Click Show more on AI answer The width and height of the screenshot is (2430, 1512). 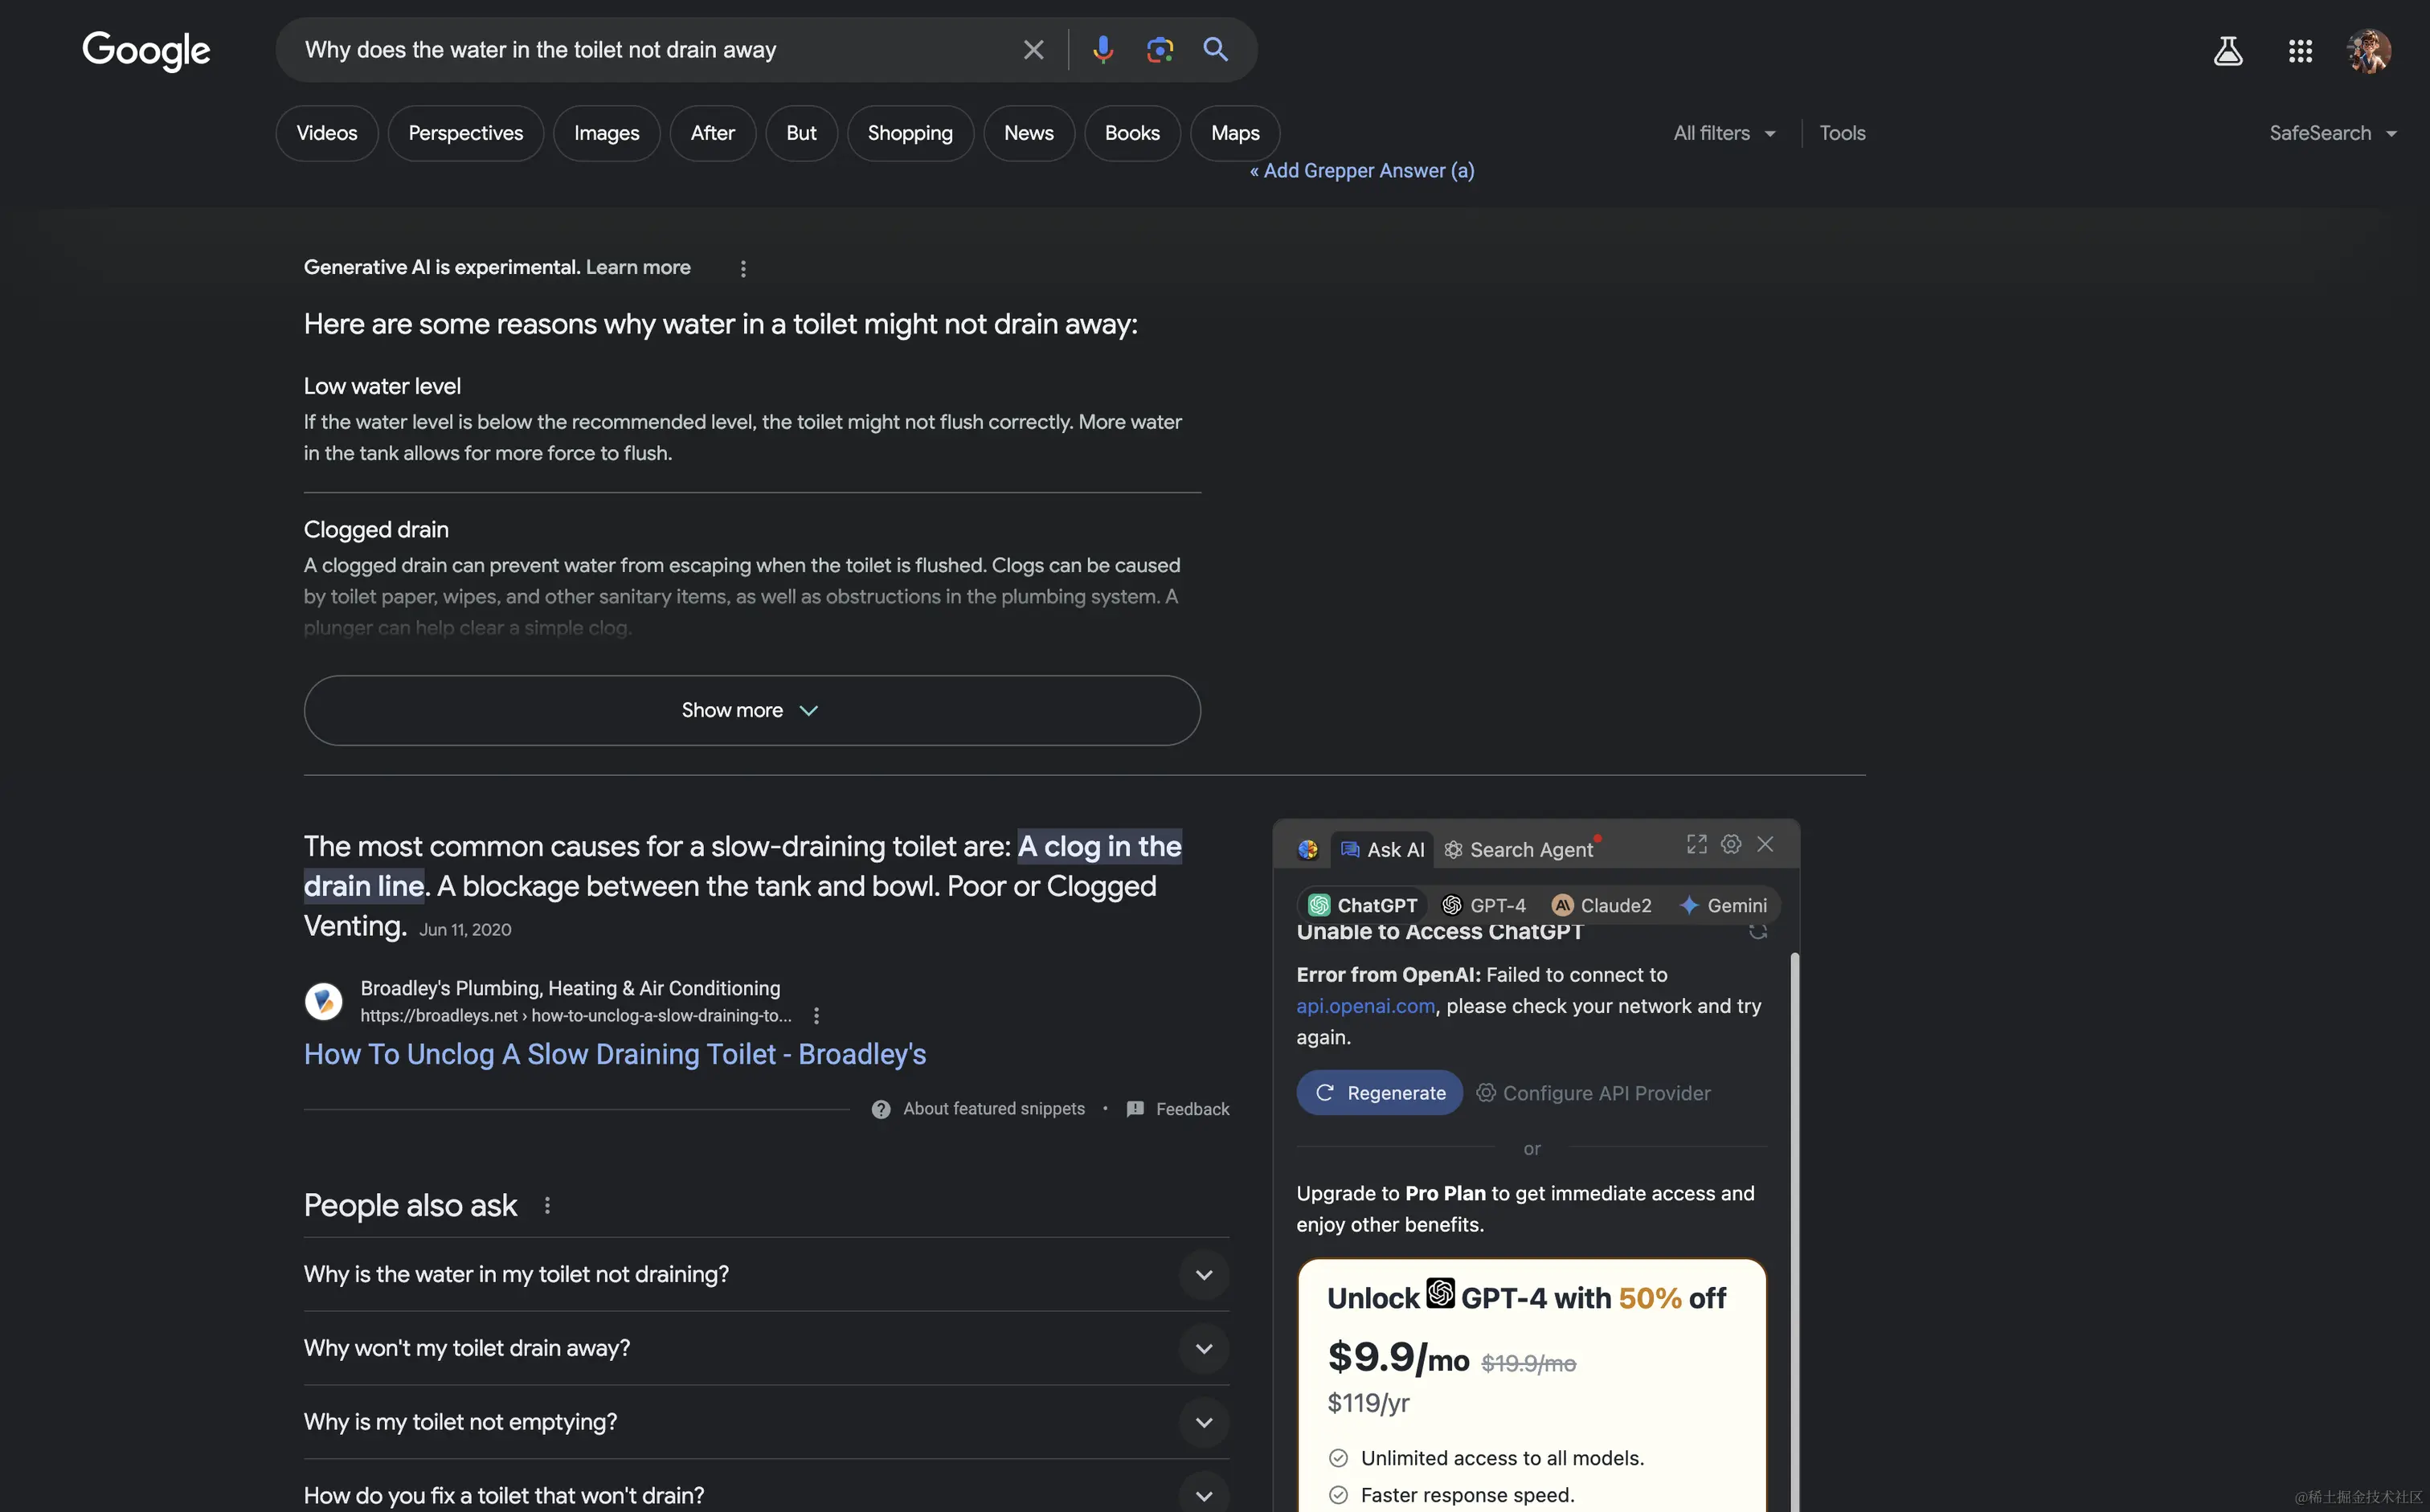(751, 710)
